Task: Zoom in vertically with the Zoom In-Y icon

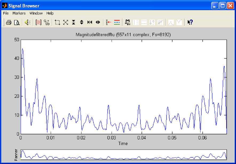Action: tap(73, 22)
